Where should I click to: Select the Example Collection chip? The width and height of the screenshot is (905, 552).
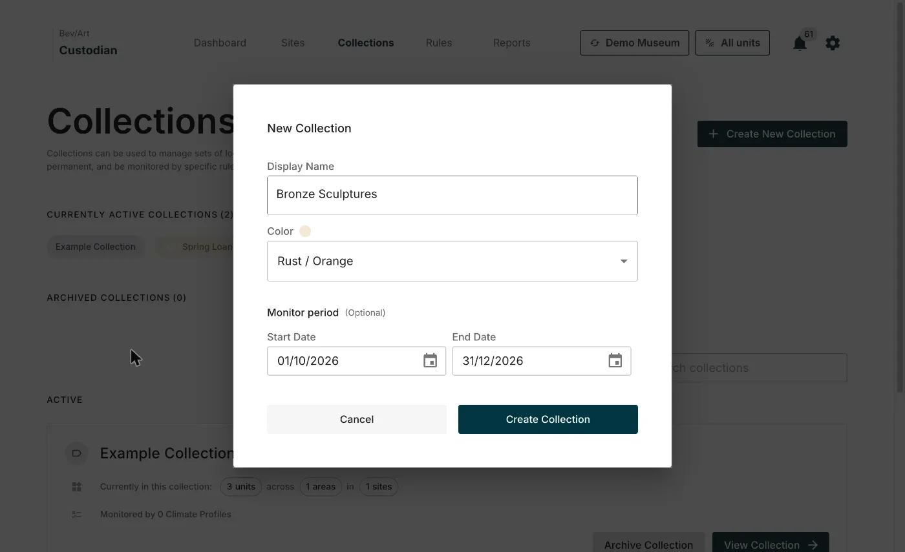point(96,247)
